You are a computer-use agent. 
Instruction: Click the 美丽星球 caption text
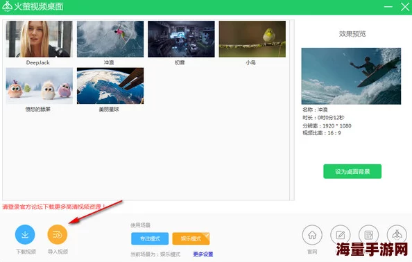[109, 110]
